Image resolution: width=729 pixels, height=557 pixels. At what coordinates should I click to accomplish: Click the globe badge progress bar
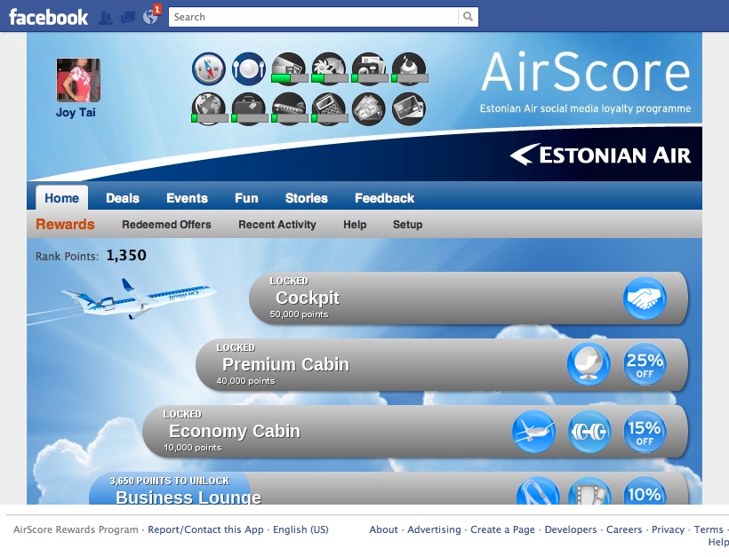pyautogui.click(x=209, y=118)
